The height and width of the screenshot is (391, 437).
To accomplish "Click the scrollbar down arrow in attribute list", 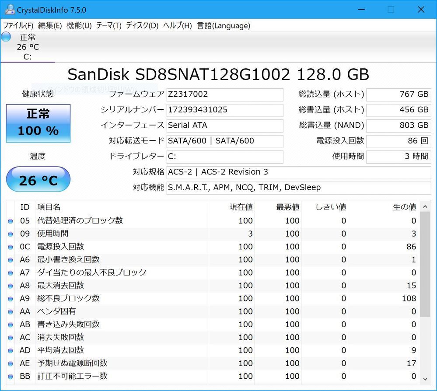I will click(x=425, y=379).
